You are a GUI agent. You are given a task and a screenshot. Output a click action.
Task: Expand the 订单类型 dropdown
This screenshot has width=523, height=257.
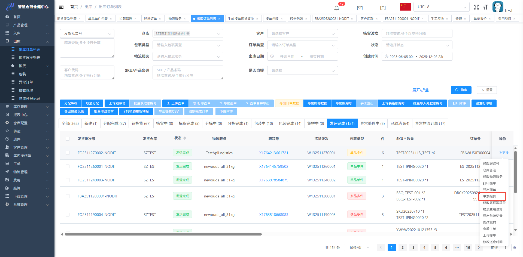click(x=302, y=45)
